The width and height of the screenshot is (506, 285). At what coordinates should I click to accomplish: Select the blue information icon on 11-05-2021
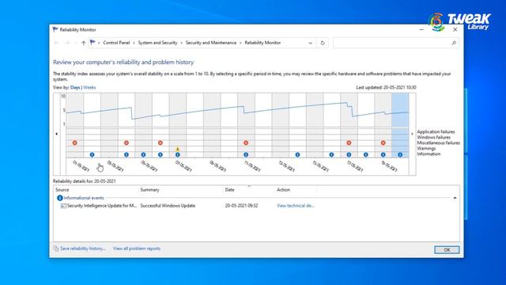246,155
